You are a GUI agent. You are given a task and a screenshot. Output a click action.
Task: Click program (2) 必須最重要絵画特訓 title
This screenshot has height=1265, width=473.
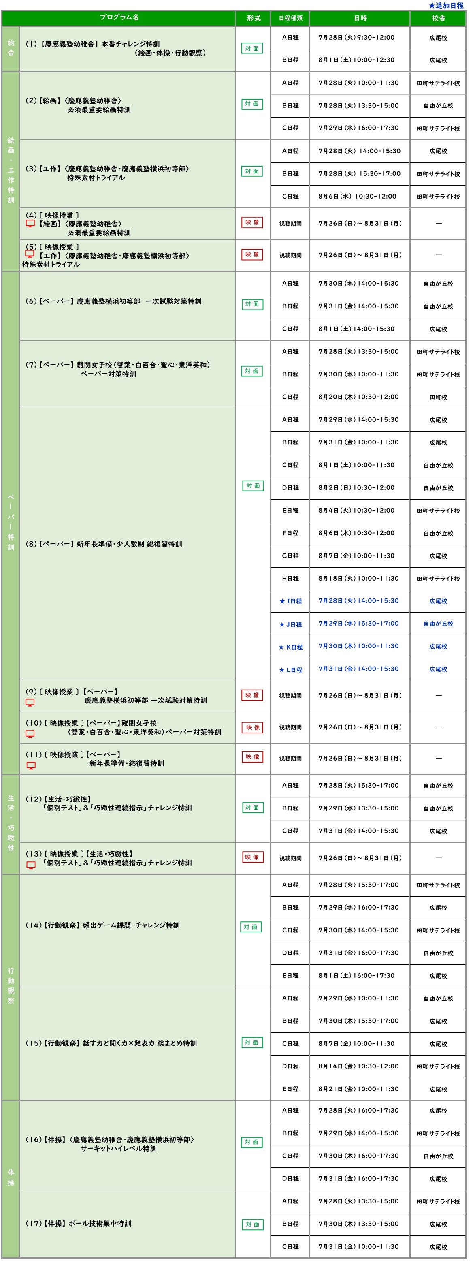[79, 105]
